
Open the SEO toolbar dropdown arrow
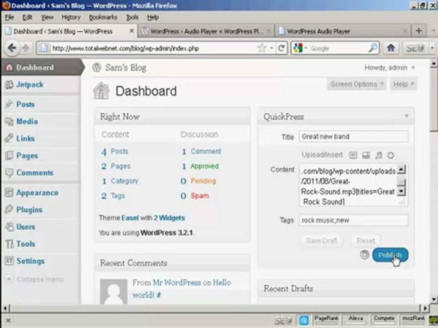pyautogui.click(x=432, y=48)
